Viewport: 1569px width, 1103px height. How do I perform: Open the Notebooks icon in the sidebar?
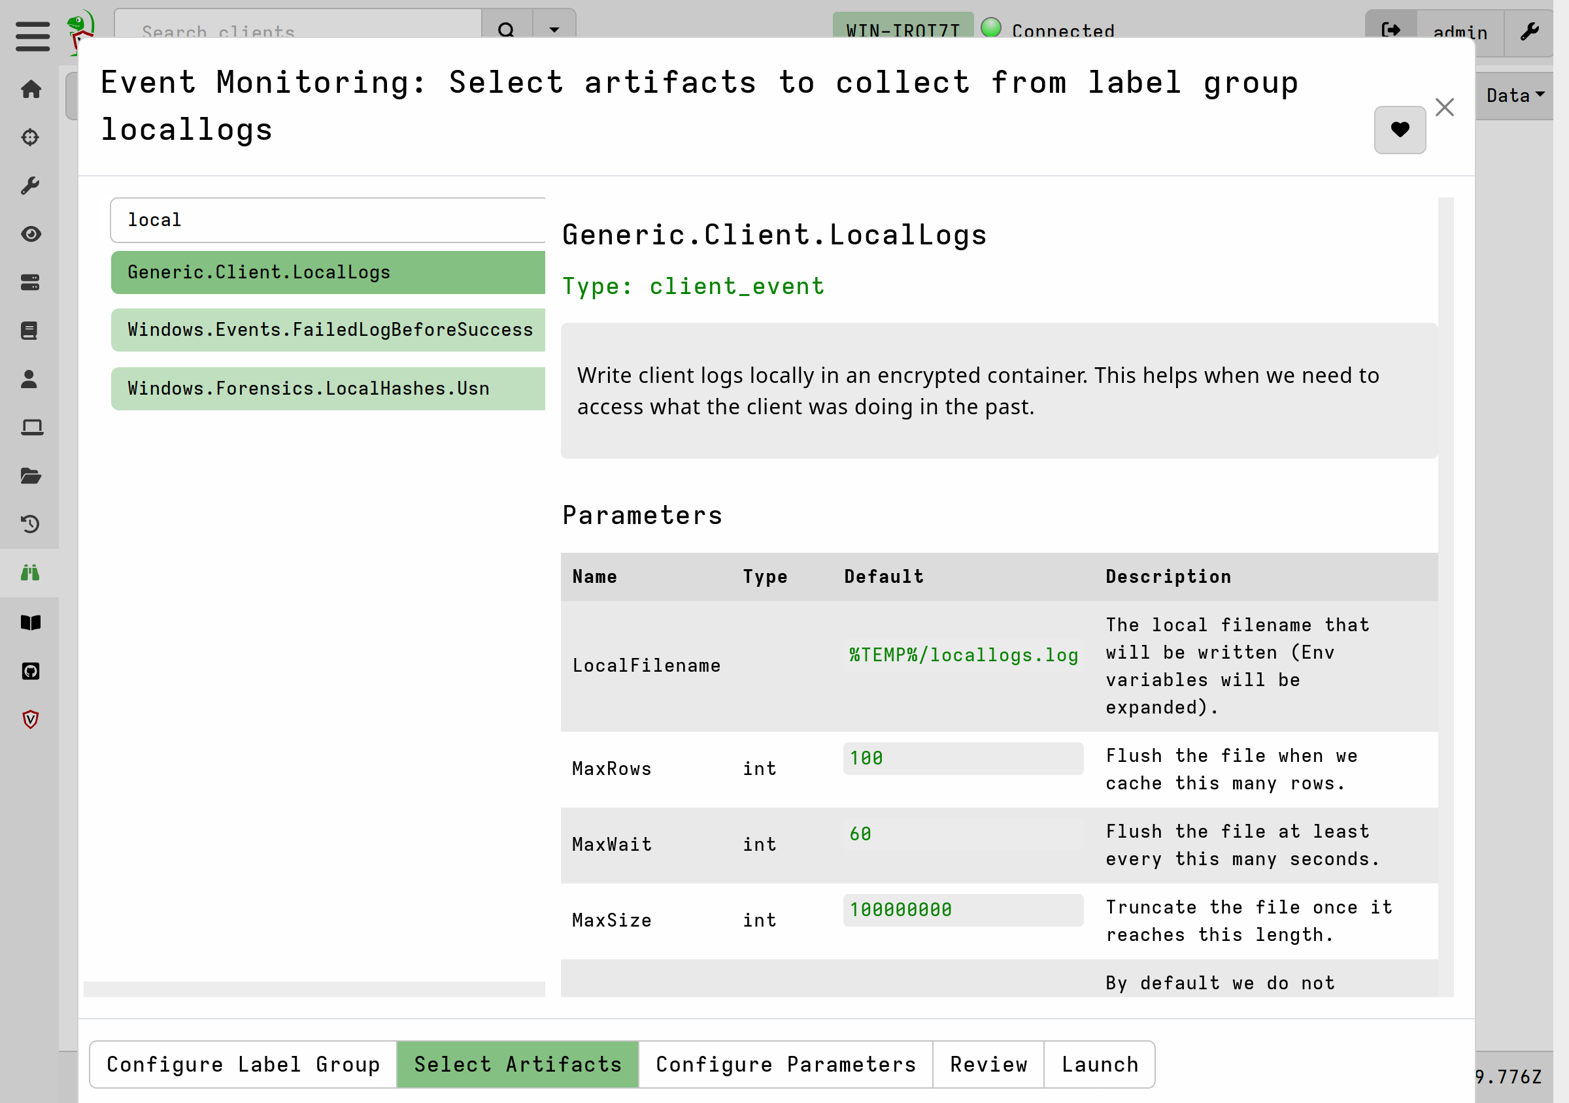coord(31,331)
